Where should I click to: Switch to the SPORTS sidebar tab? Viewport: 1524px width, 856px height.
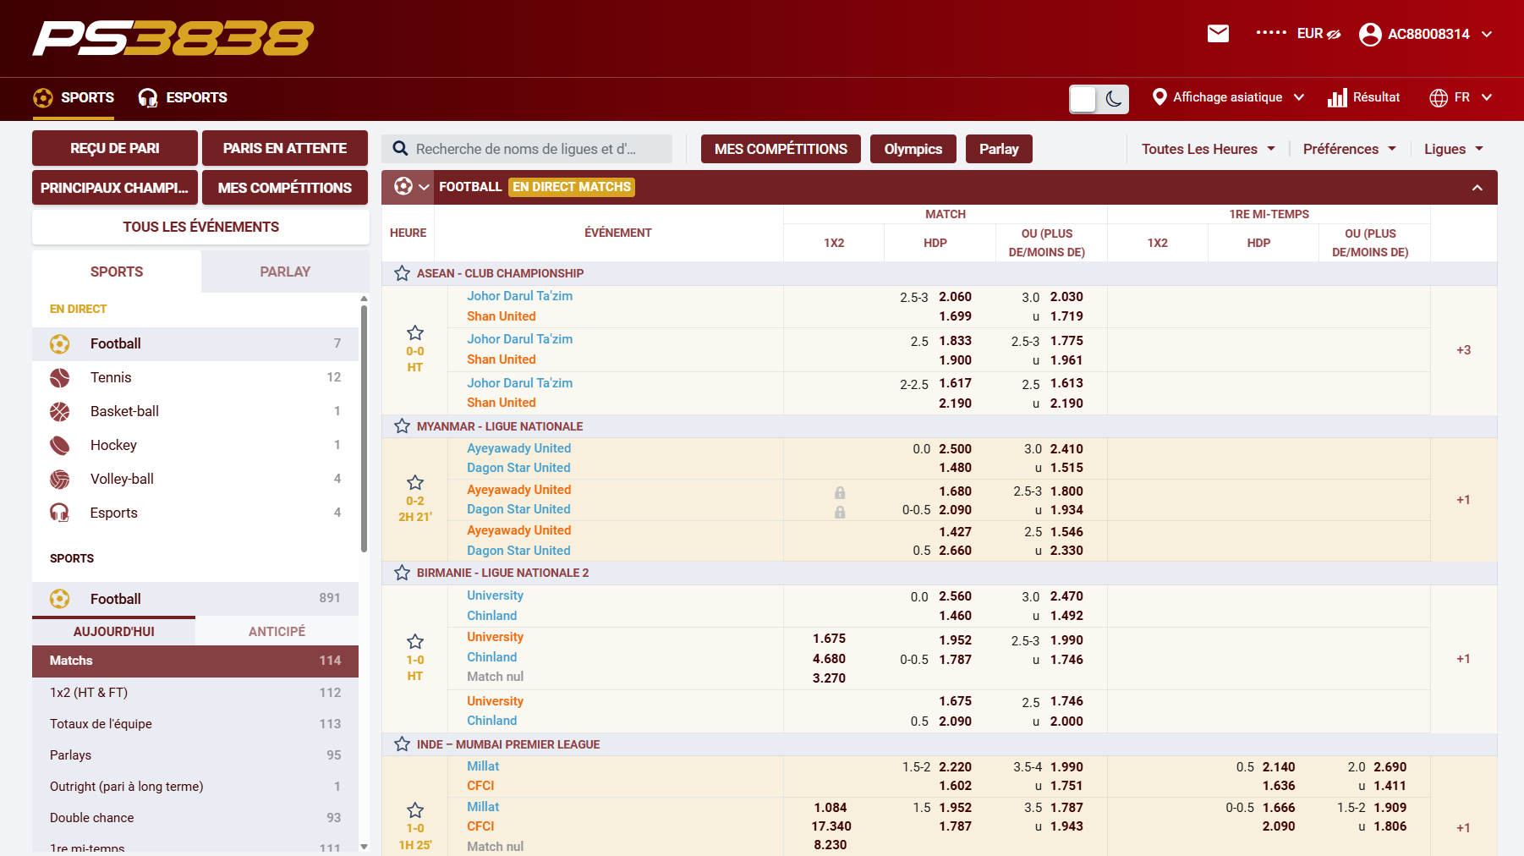point(117,272)
